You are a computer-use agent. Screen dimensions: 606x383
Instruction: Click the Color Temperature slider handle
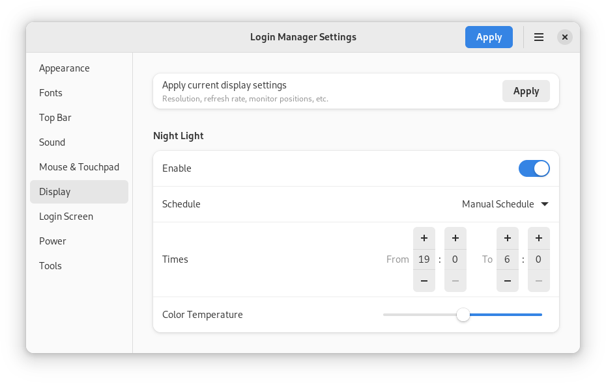point(463,315)
